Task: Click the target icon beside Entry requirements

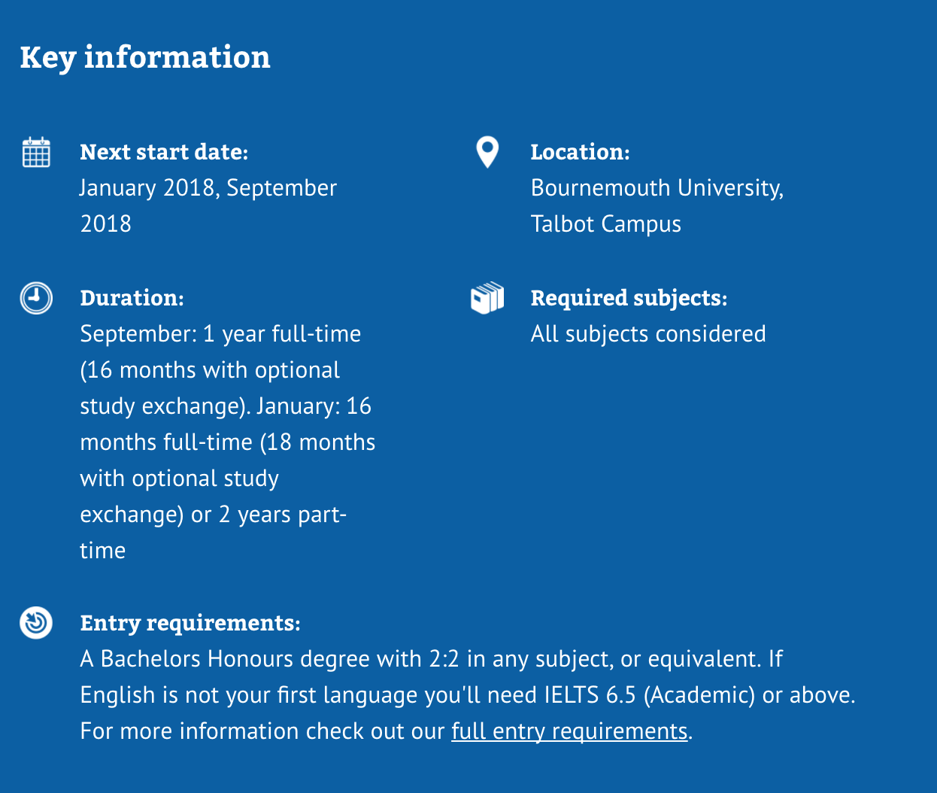Action: coord(36,623)
